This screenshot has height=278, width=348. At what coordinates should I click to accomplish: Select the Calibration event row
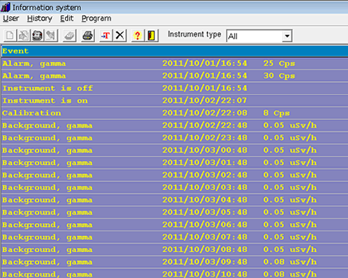tap(174, 113)
